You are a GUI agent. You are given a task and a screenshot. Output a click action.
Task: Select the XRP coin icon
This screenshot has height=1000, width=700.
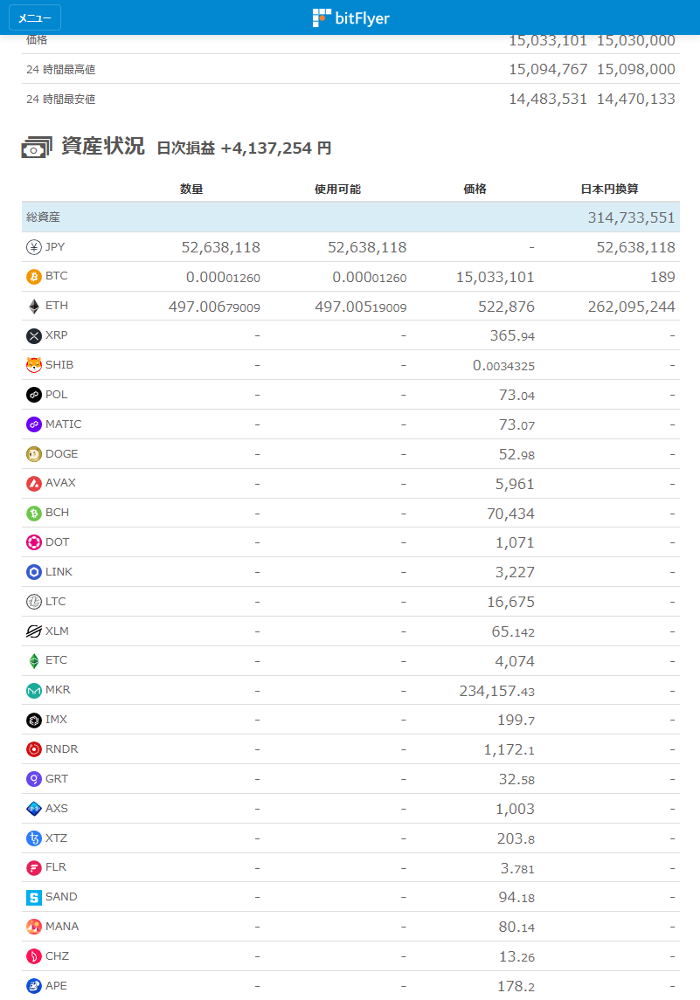pos(34,336)
